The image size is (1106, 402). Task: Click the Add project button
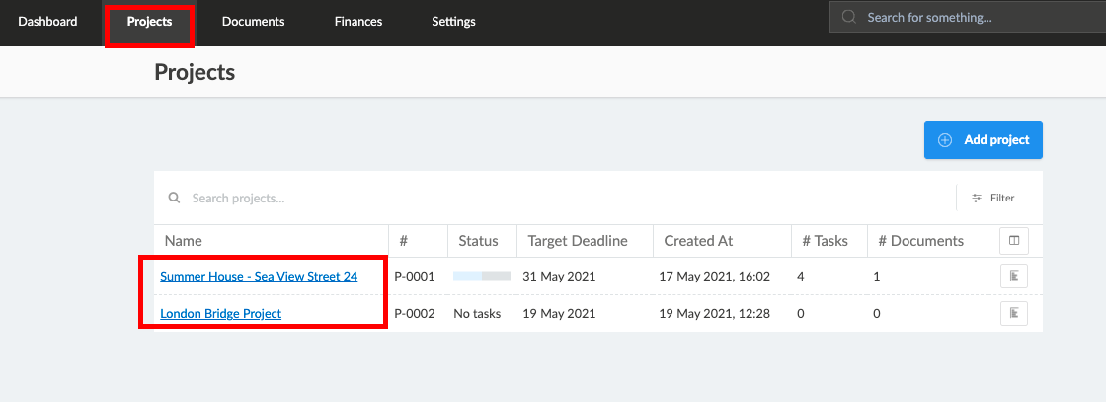point(984,139)
